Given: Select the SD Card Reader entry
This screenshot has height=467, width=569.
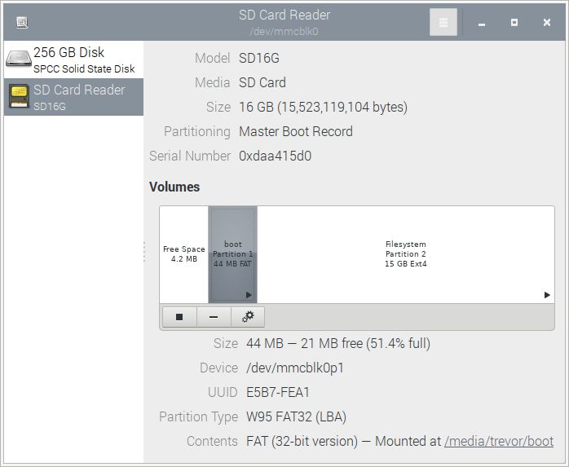Looking at the screenshot, I should point(73,97).
